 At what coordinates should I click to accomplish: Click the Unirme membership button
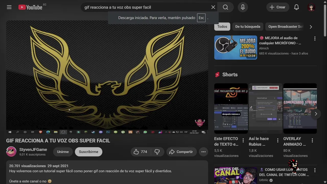63,152
